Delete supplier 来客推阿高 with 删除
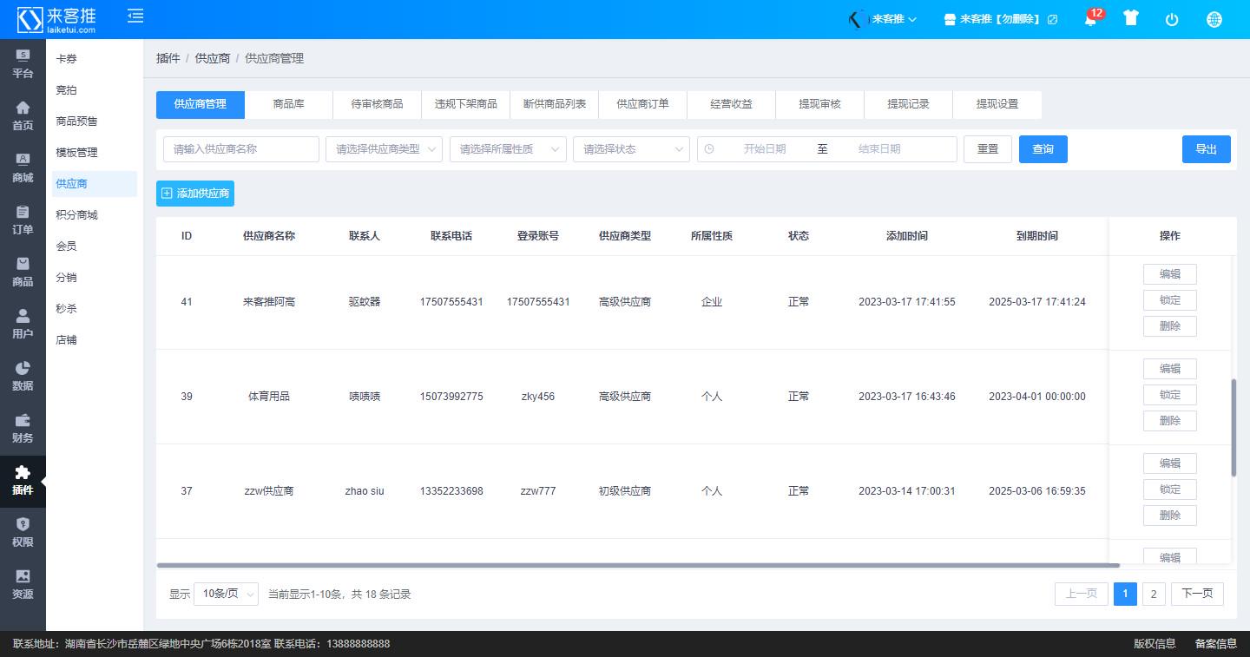The width and height of the screenshot is (1250, 657). tap(1169, 326)
